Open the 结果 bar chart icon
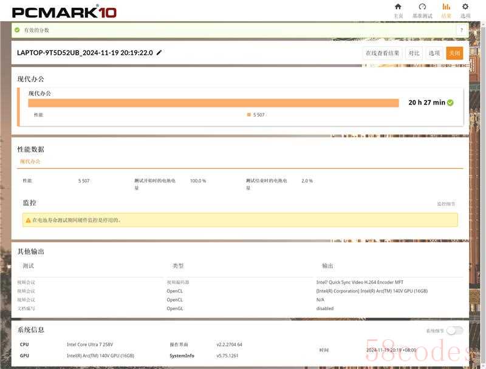This screenshot has height=369, width=486. point(446,7)
